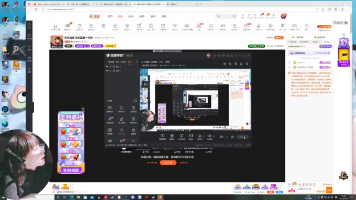
Task: Open the speed gauge icon in toolbar
Action: click(210, 26)
